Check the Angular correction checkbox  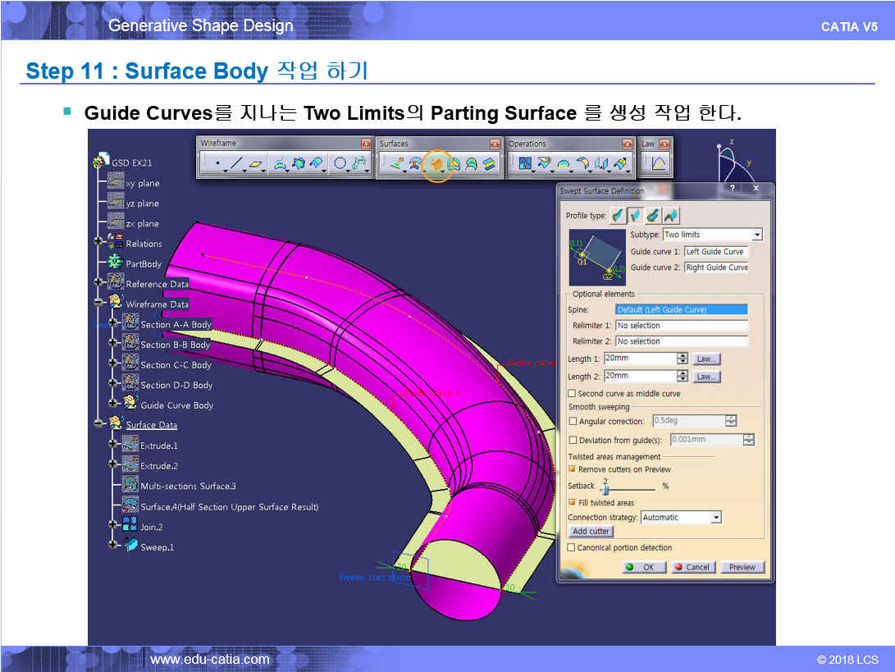(x=573, y=421)
